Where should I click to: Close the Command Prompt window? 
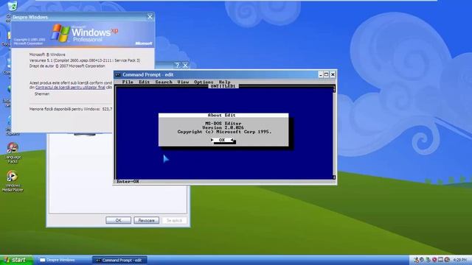click(x=333, y=74)
